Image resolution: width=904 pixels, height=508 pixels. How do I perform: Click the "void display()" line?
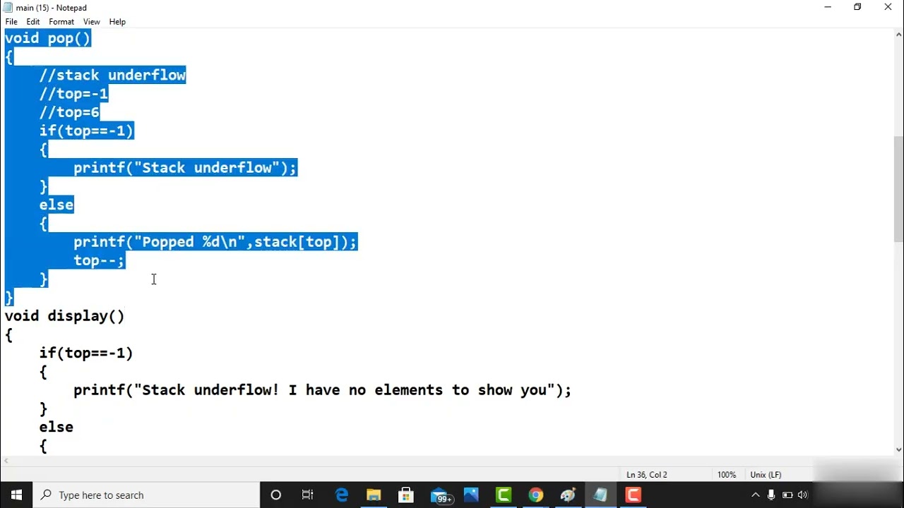[x=65, y=316]
